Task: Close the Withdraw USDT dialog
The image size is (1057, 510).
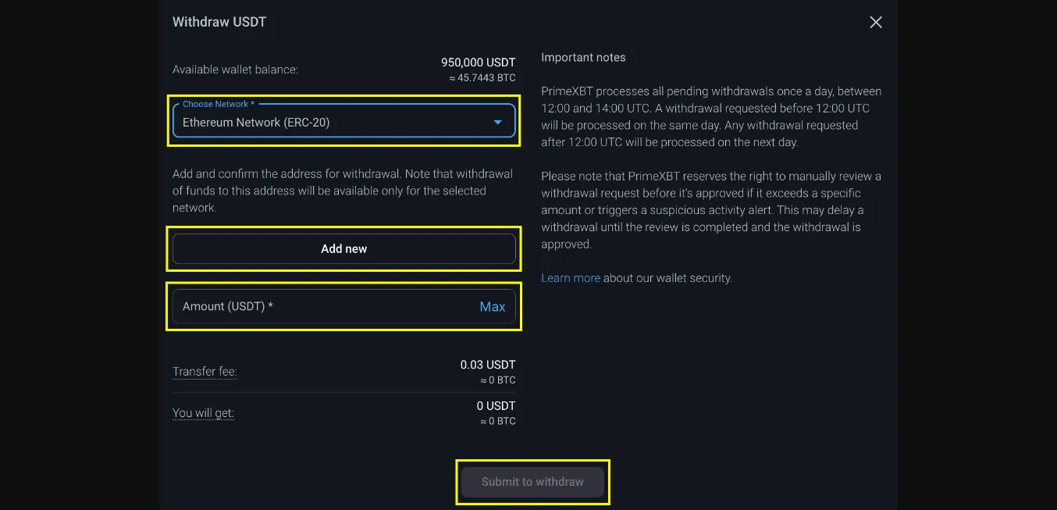Action: [876, 23]
